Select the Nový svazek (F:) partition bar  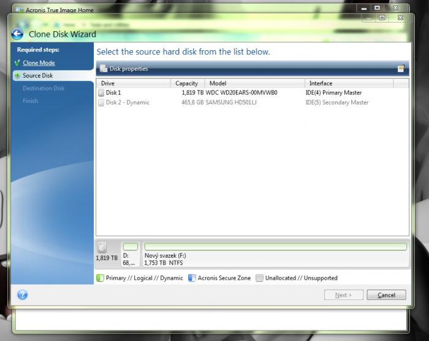pyautogui.click(x=275, y=247)
